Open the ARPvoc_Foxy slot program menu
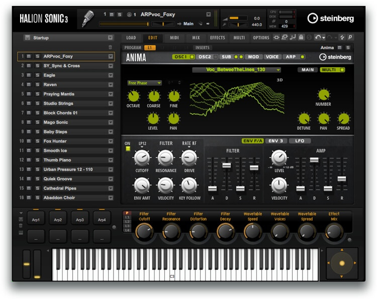 click(x=111, y=56)
